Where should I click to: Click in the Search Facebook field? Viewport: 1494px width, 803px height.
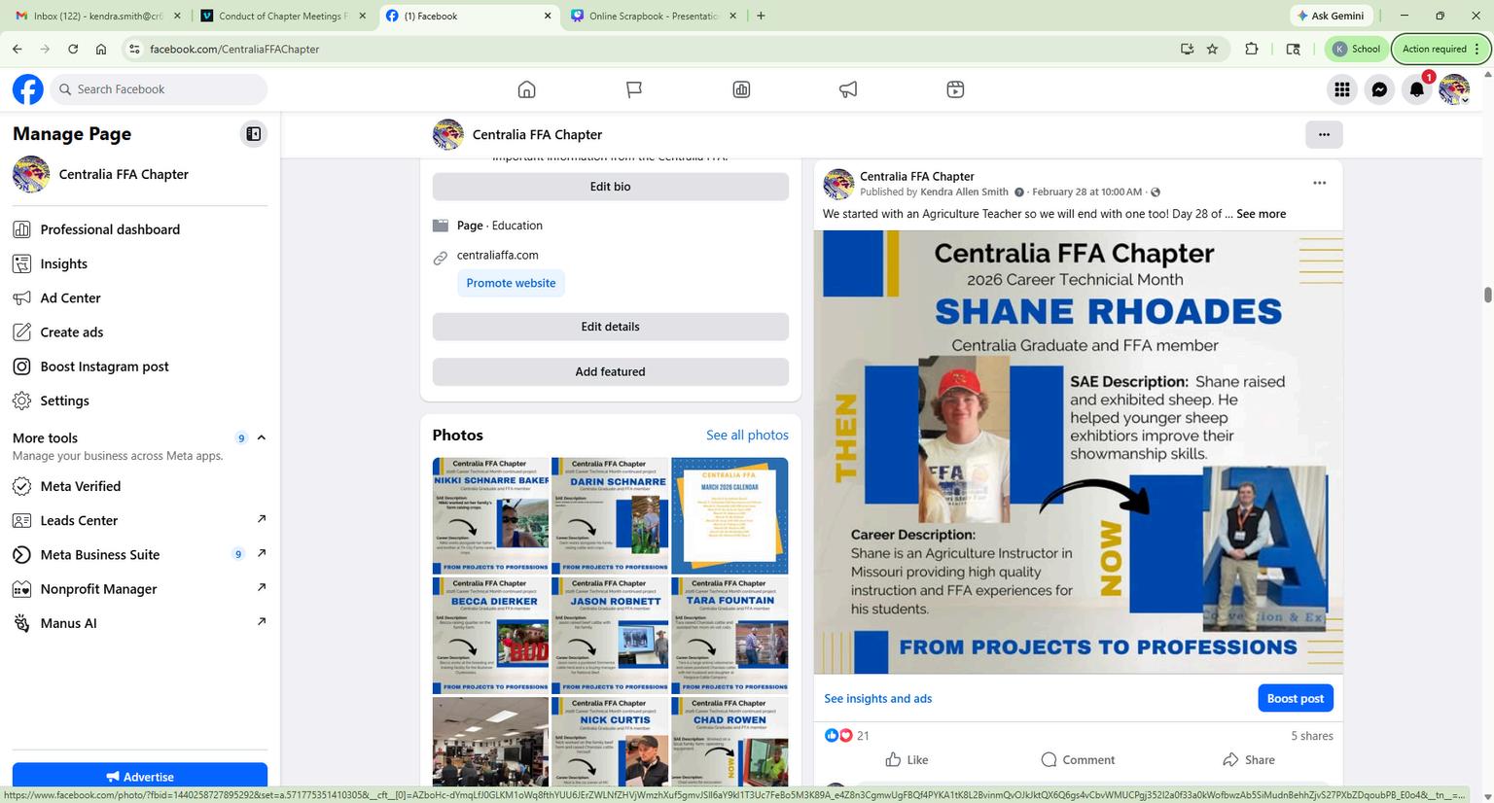point(160,89)
